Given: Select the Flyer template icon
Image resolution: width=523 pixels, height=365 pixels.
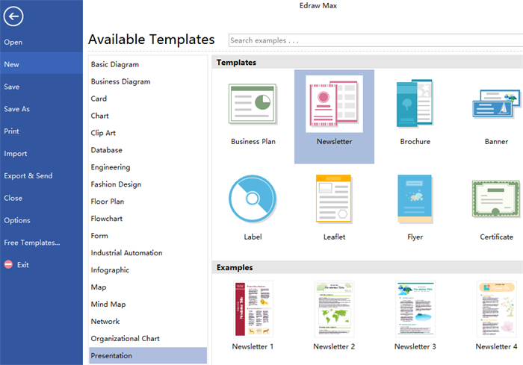Looking at the screenshot, I should [415, 199].
